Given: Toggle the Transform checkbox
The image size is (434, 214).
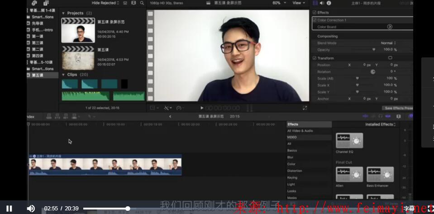Looking at the screenshot, I should [x=315, y=58].
